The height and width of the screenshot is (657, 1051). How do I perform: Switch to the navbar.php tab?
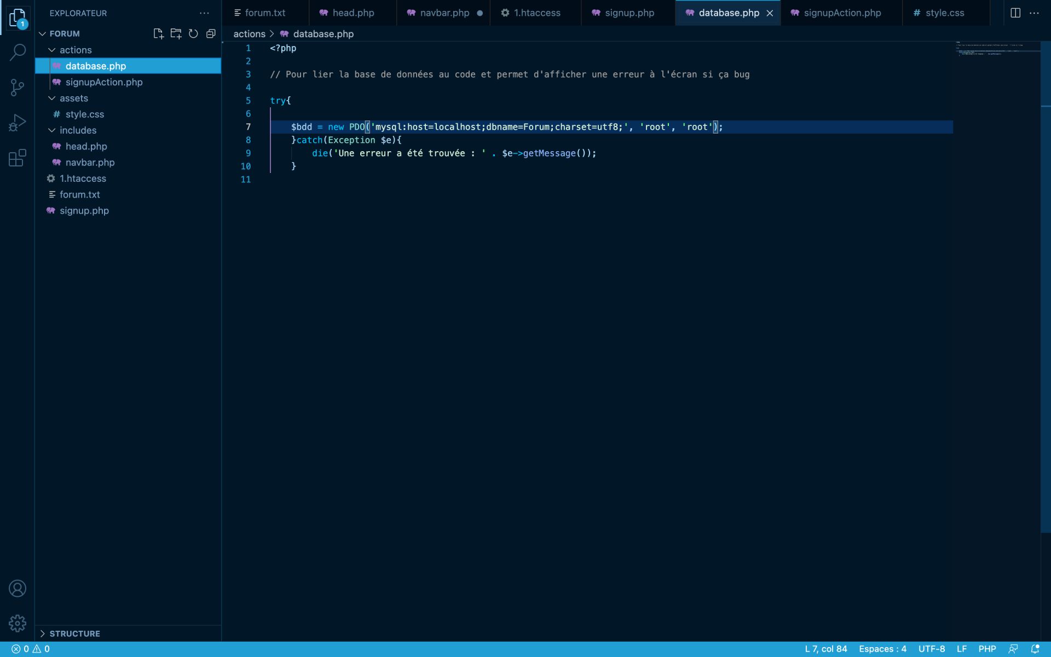[x=444, y=13]
